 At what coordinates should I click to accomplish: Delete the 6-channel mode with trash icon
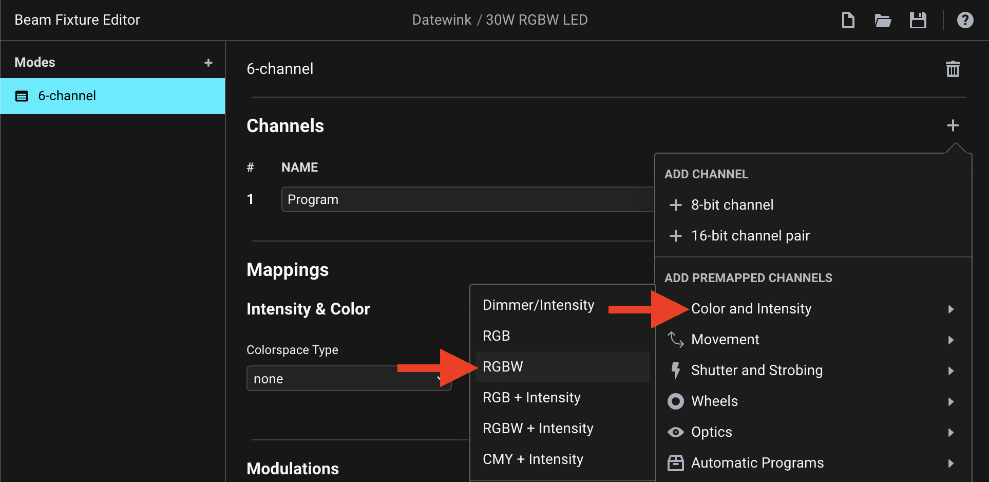coord(953,69)
